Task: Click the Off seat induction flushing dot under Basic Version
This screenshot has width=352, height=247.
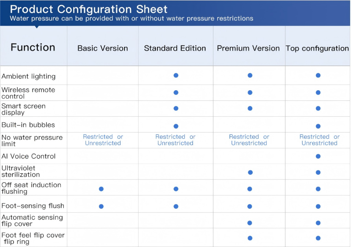Action: [x=101, y=189]
